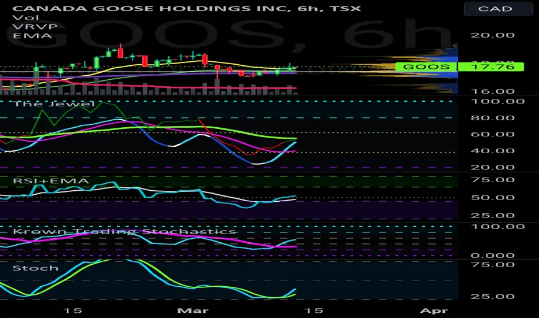The width and height of the screenshot is (539, 318).
Task: Select the Vol indicator label
Action: click(x=26, y=17)
